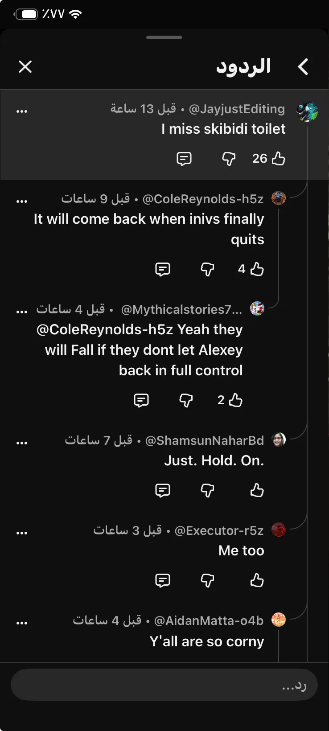The image size is (329, 731).
Task: Like ColeReynolds-h5z's comment about inivs
Action: (x=257, y=269)
